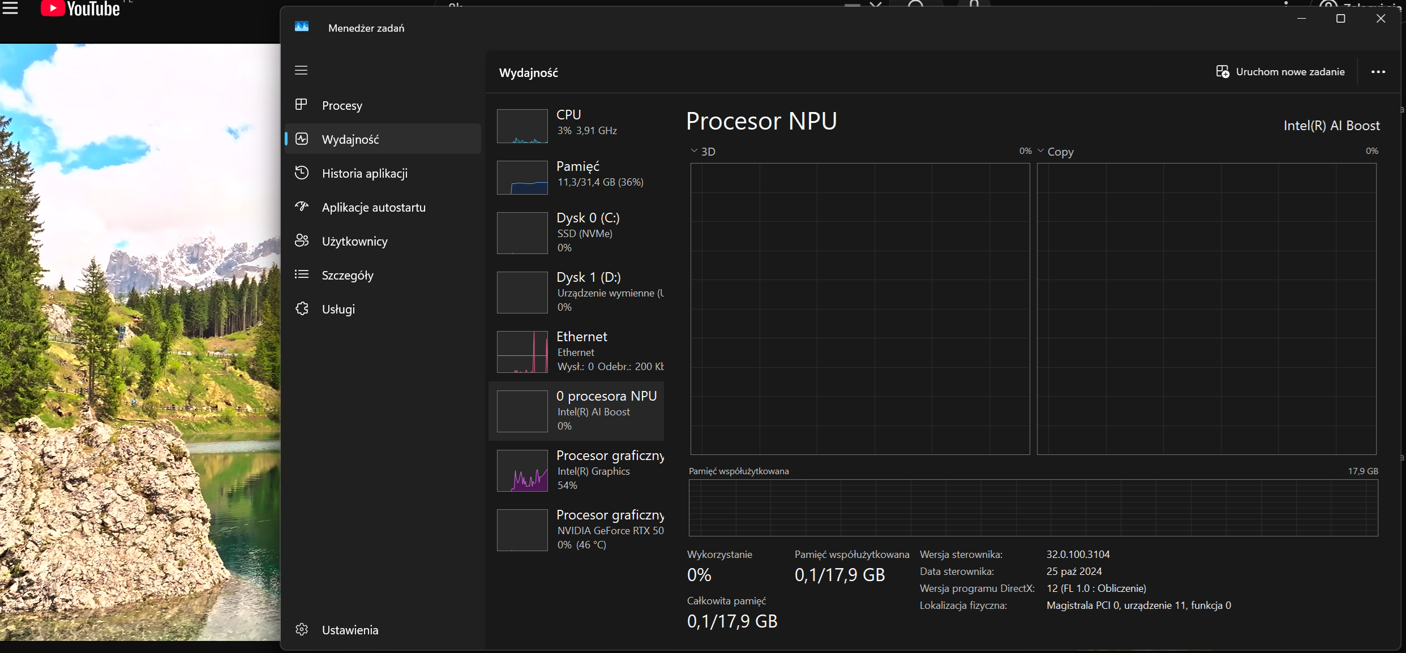1406x653 pixels.
Task: Open the three-dots more options menu
Action: 1378,72
